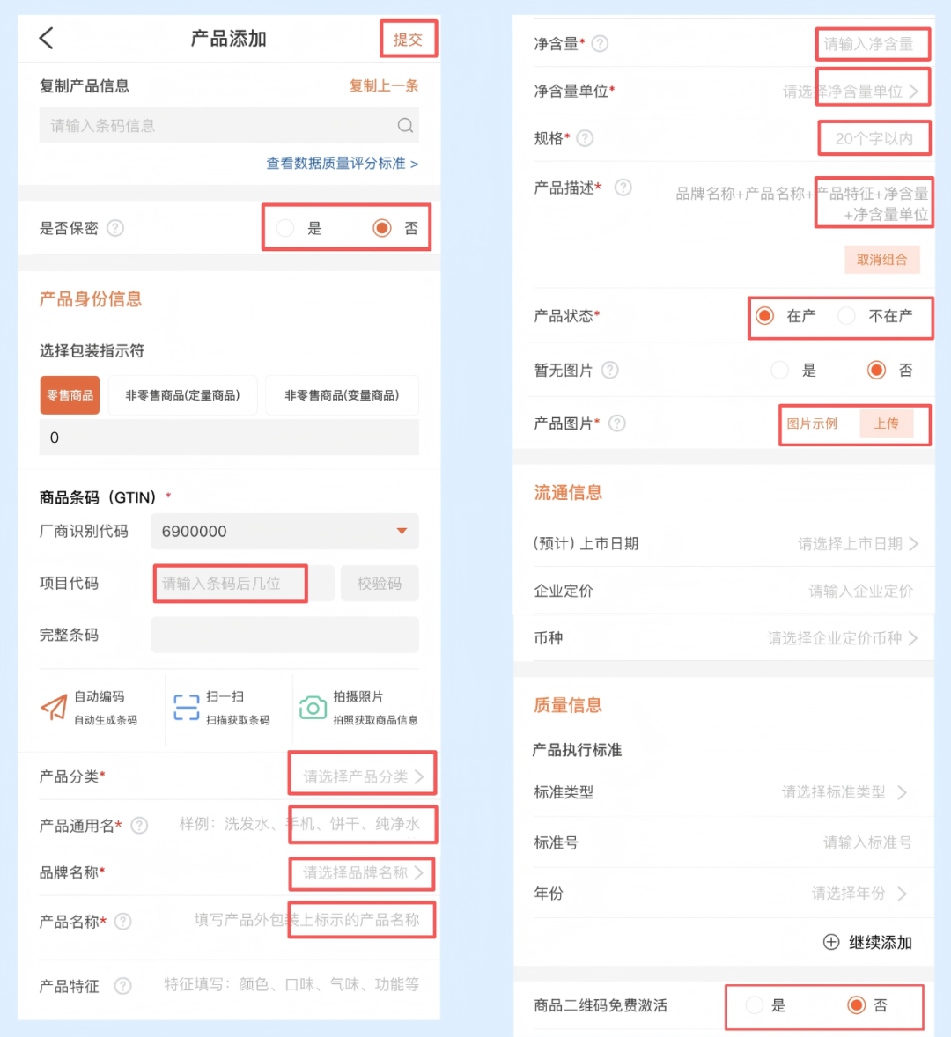Open 请选择产品分类 selector
Screen dimensions: 951x1037
click(x=363, y=776)
